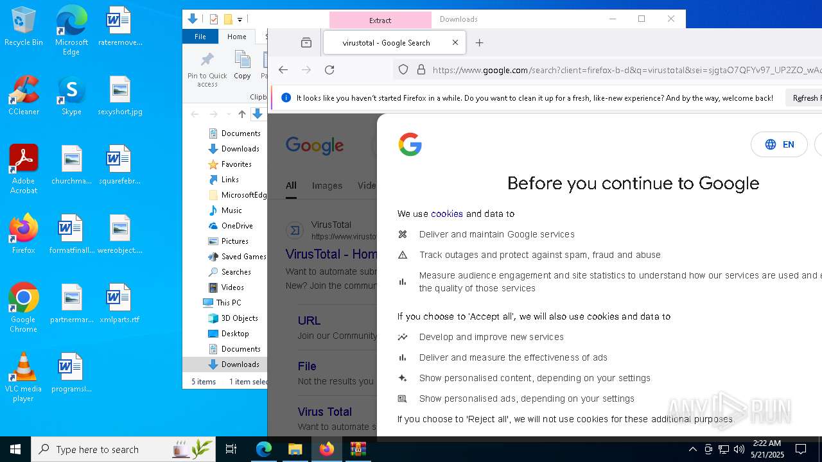822x462 pixels.
Task: Open VirusTotal - Home search result
Action: [331, 254]
